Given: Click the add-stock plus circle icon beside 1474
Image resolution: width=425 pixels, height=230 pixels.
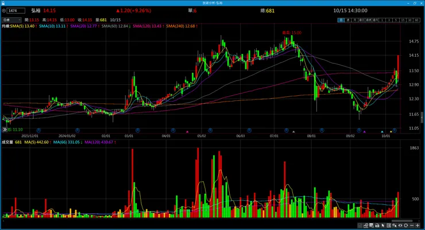Looking at the screenshot, I should pos(4,11).
